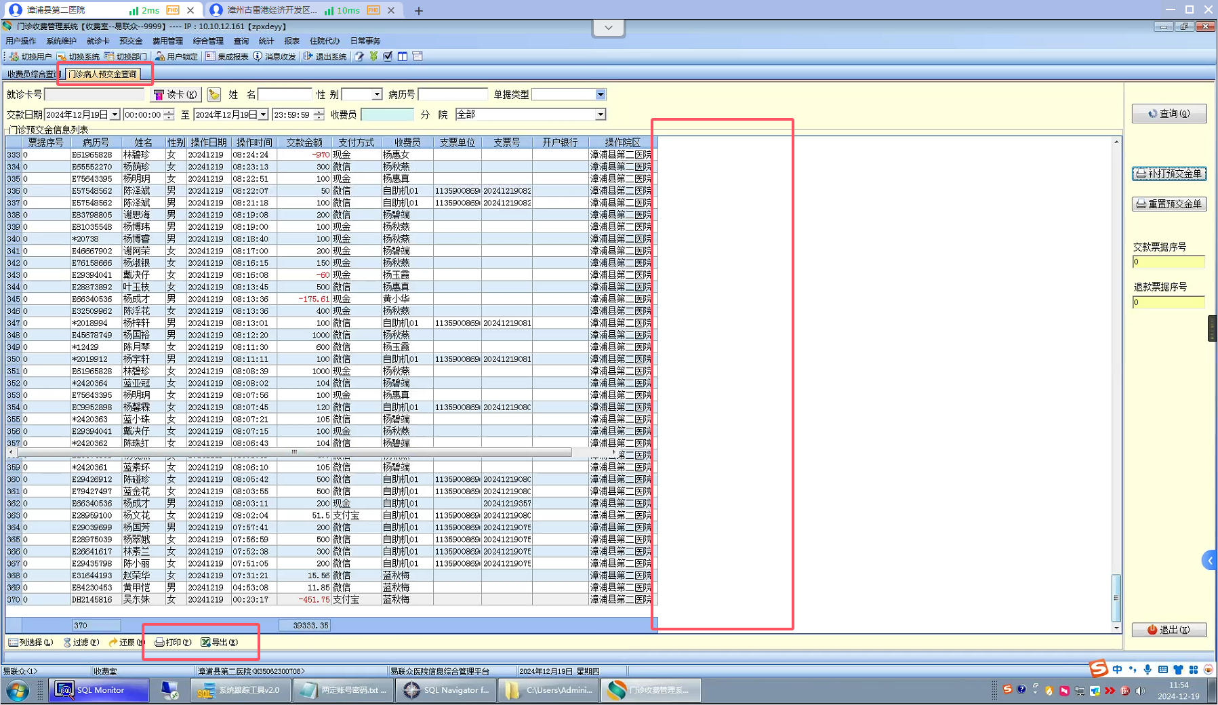This screenshot has width=1218, height=705.
Task: Click the 重置预交金单 button
Action: point(1169,203)
